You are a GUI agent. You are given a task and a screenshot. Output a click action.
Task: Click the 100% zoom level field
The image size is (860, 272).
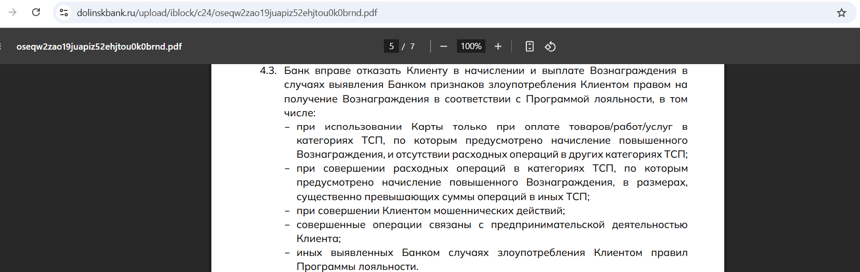[x=471, y=47]
